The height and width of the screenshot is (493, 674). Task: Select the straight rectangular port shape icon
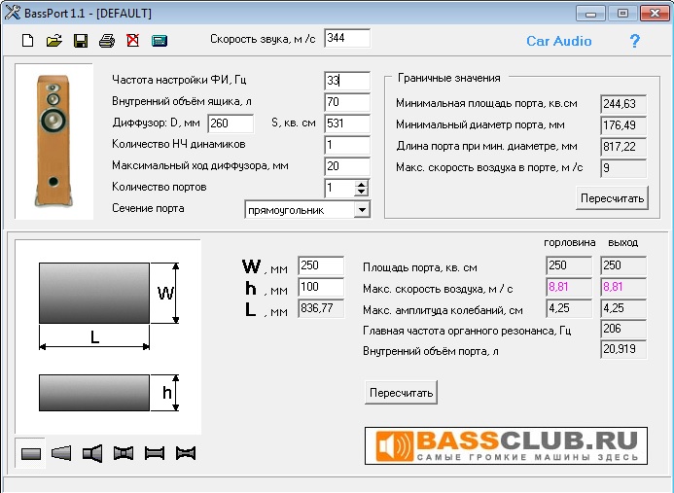click(x=31, y=453)
